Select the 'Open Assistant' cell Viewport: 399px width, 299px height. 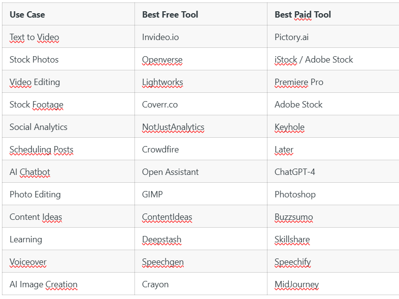(x=201, y=171)
